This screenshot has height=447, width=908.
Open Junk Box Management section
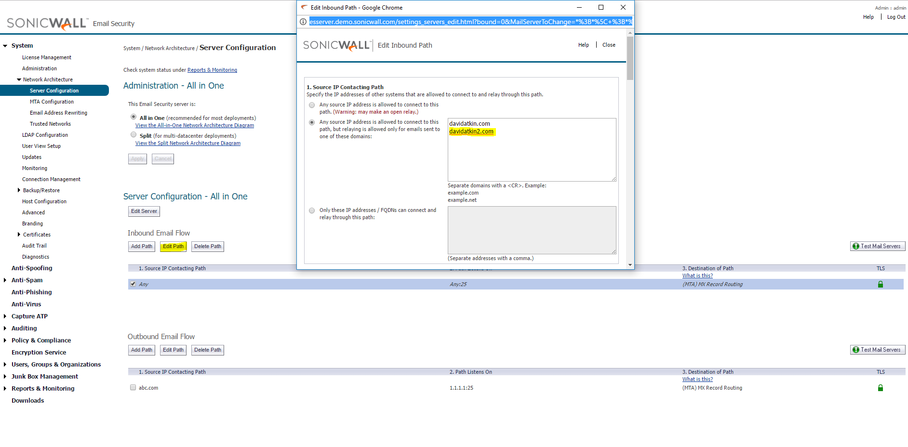pos(45,377)
